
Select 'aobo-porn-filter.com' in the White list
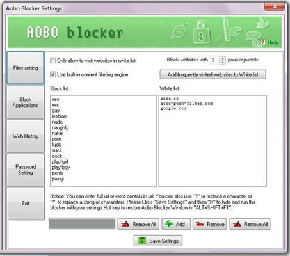[x=187, y=104]
